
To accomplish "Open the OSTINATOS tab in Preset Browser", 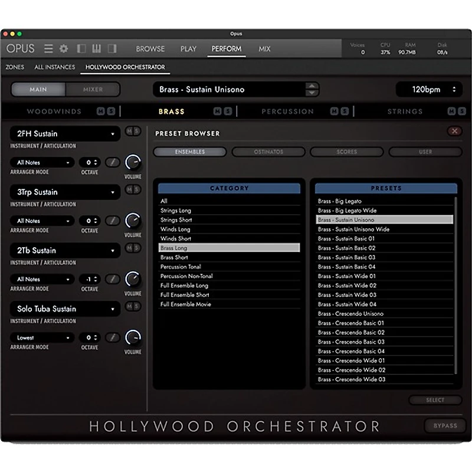I will pos(268,152).
